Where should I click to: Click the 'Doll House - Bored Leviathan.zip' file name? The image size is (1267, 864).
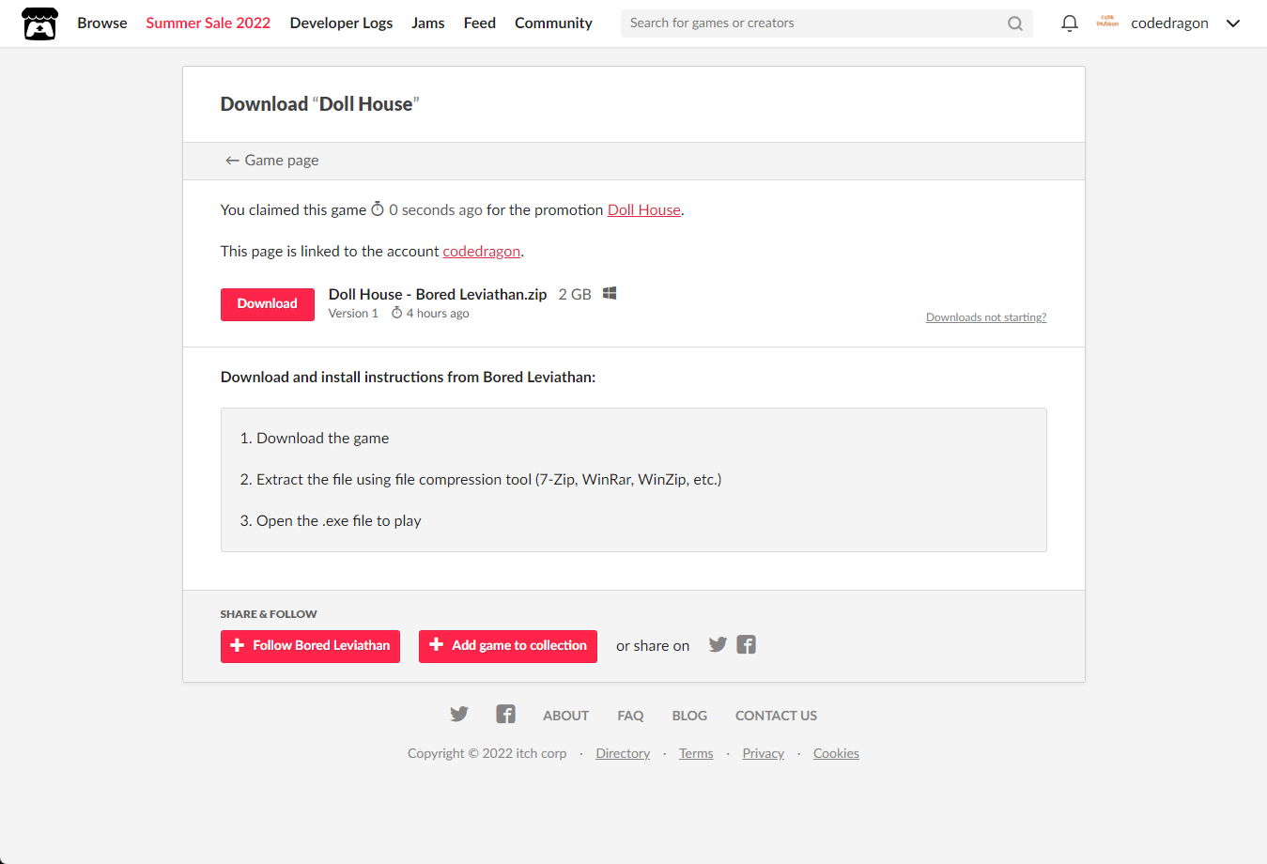(x=438, y=295)
